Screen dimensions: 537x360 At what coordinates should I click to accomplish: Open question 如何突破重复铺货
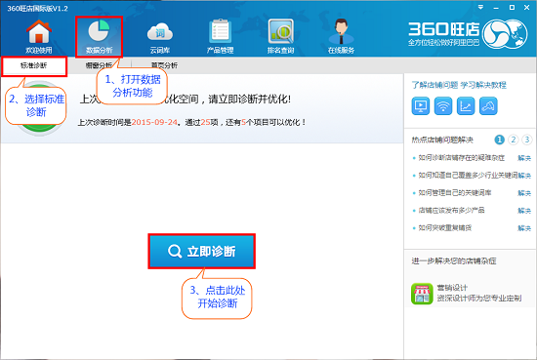click(445, 227)
